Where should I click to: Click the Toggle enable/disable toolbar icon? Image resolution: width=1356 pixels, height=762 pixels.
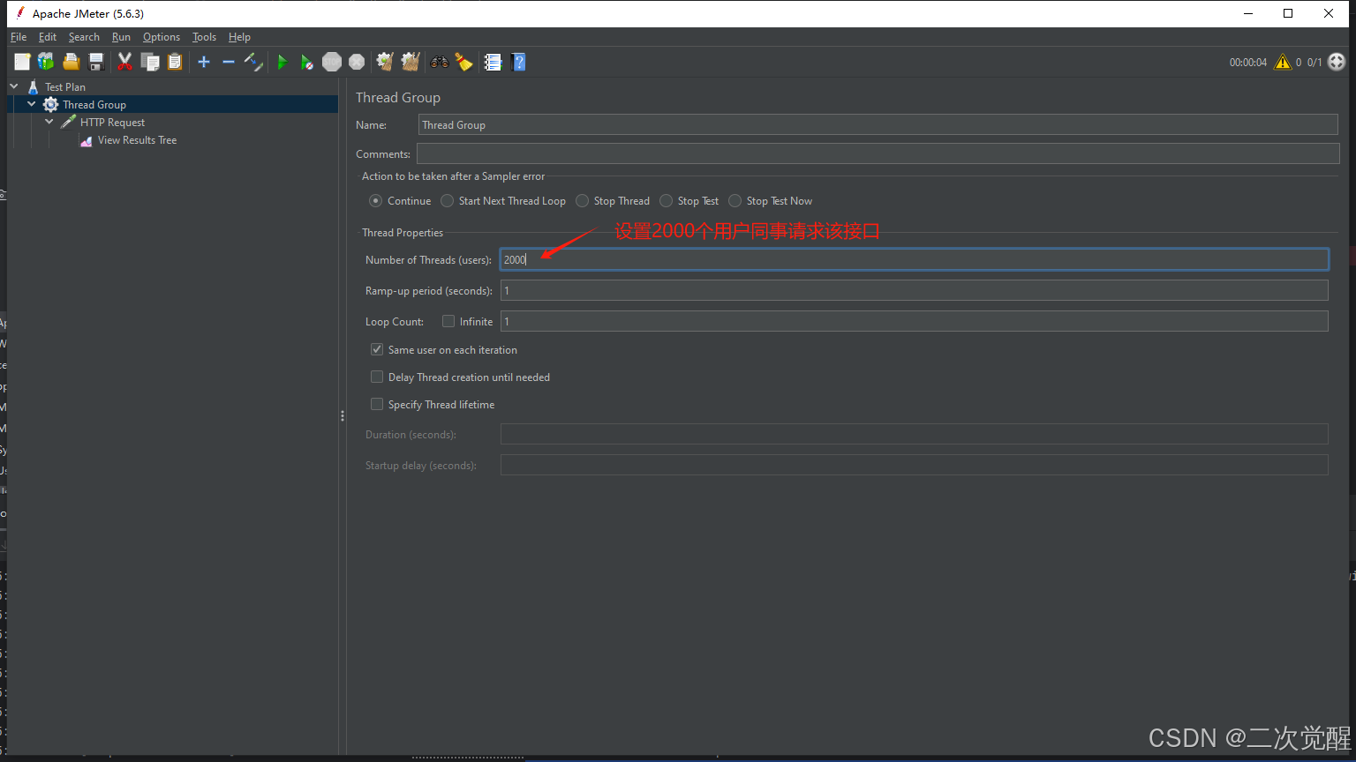pyautogui.click(x=253, y=62)
